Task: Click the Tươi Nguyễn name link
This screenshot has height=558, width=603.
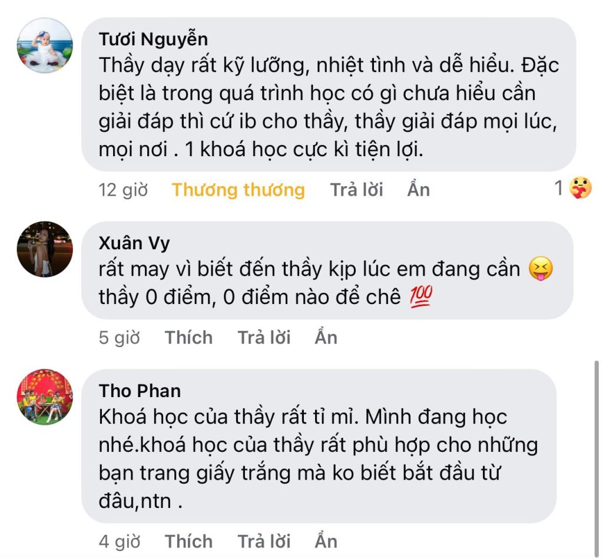Action: (153, 39)
